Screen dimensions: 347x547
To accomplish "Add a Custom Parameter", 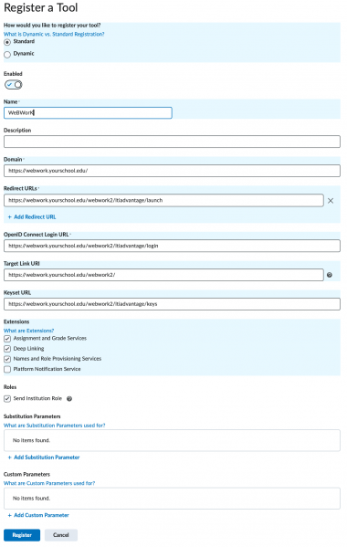I will (x=38, y=515).
